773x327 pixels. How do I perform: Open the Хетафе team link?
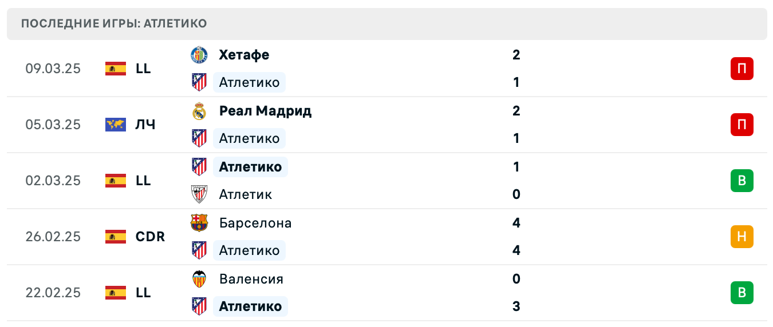click(244, 55)
